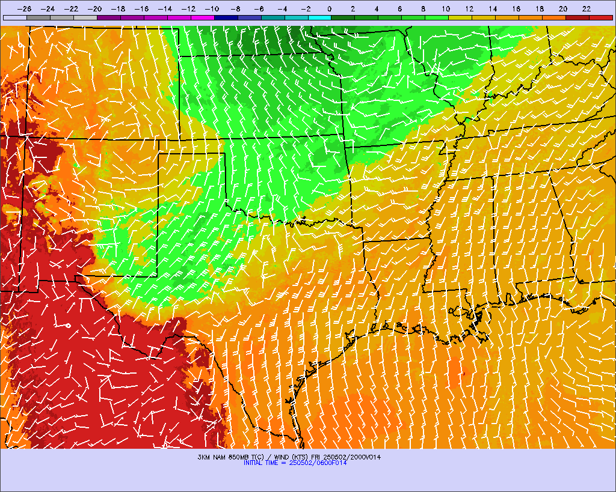The image size is (616, 492).
Task: Click the 14 scale label
Action: 493,8
